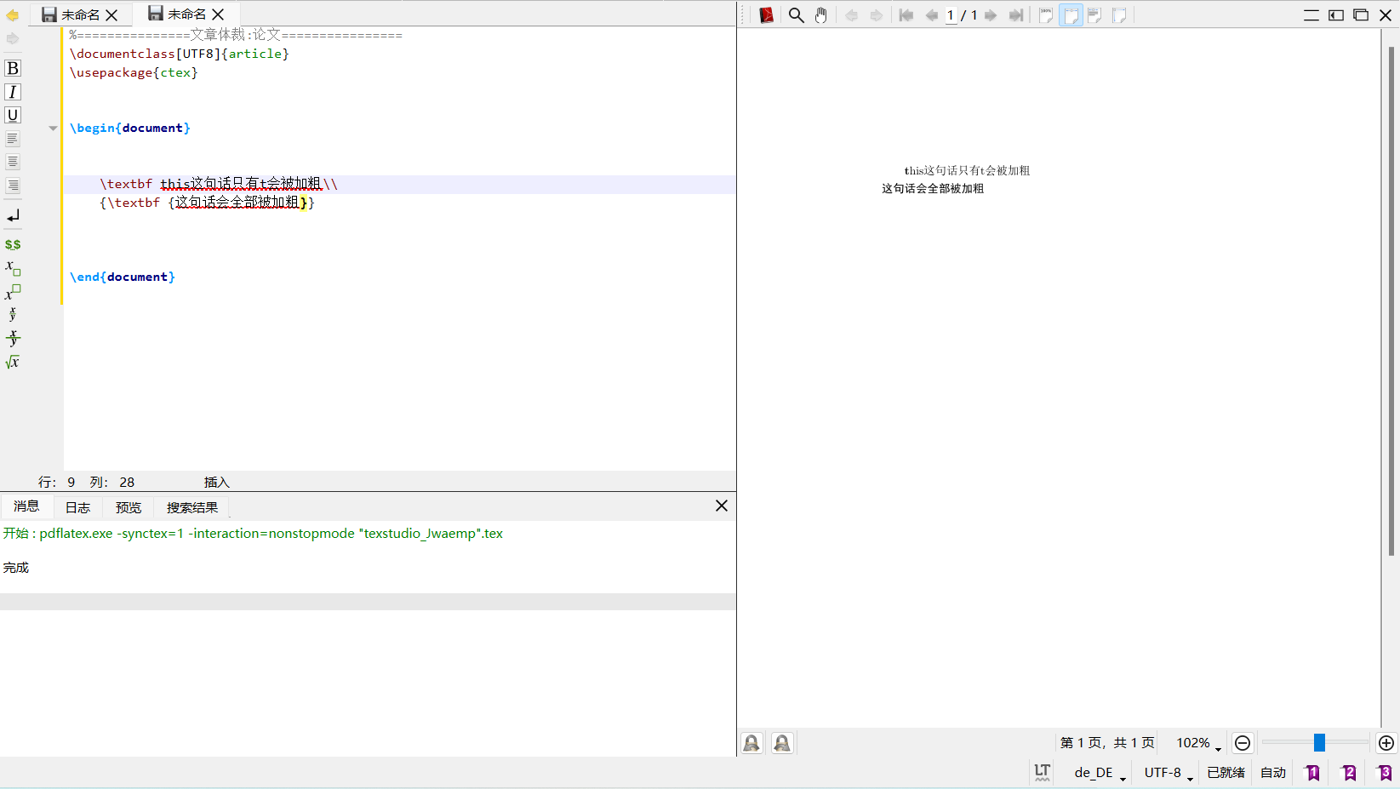
Task: Jump to first page of the PDF
Action: [x=906, y=15]
